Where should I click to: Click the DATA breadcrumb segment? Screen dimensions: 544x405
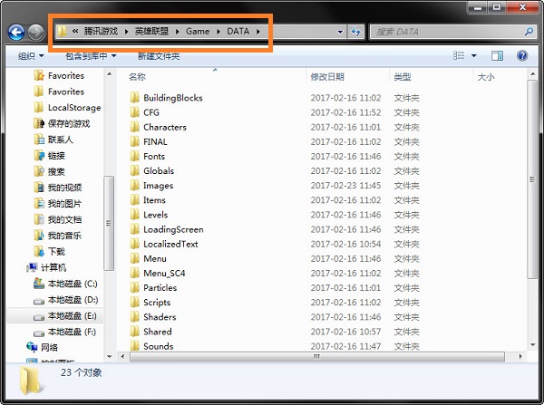click(238, 31)
